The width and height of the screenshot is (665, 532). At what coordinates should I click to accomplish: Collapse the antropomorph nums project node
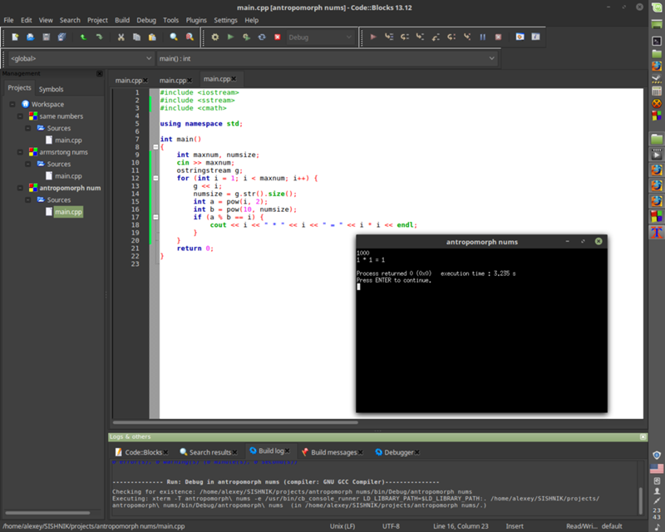tap(20, 188)
